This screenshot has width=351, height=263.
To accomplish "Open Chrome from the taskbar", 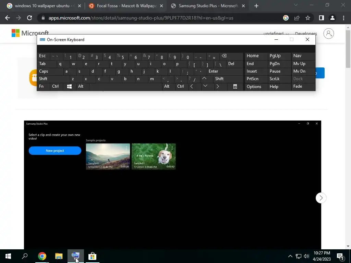I will [x=42, y=256].
